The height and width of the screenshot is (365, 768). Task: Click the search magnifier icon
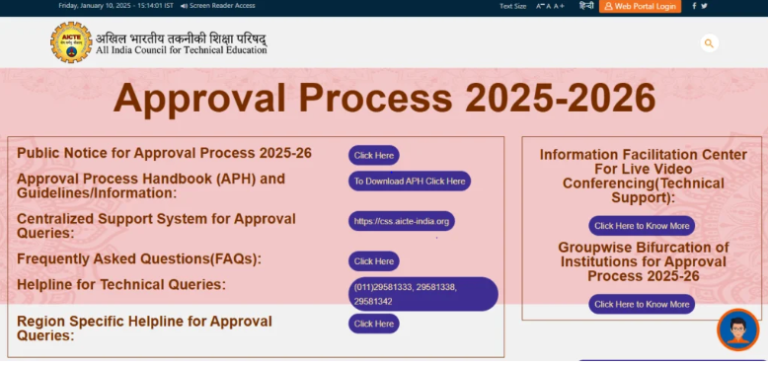click(x=709, y=43)
